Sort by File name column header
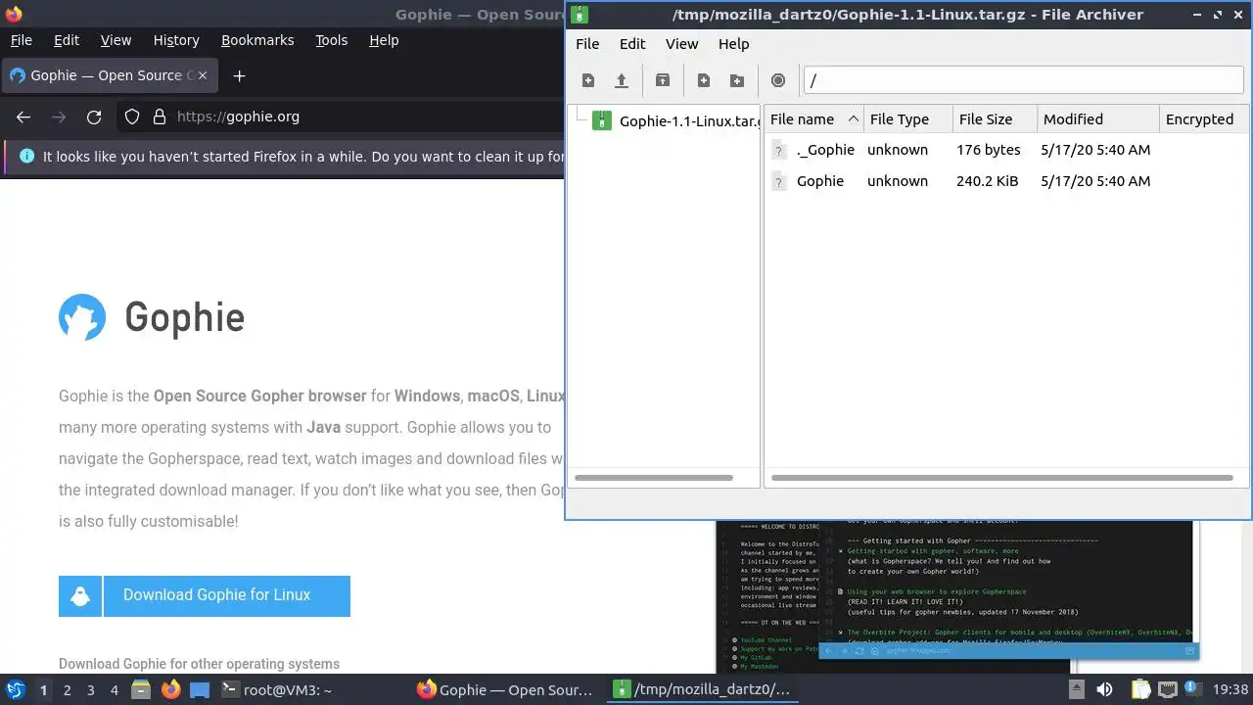The width and height of the screenshot is (1253, 705). [813, 119]
